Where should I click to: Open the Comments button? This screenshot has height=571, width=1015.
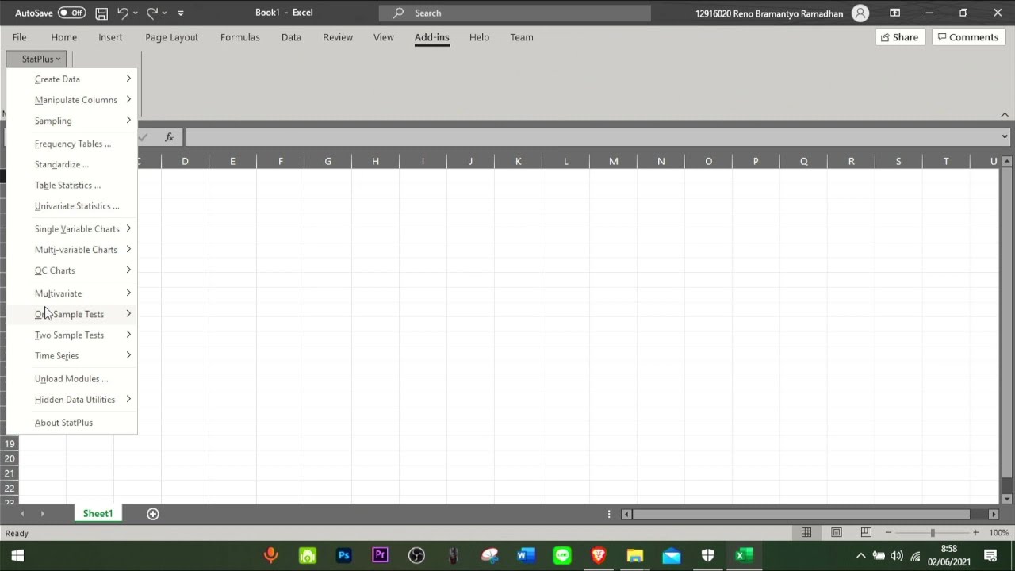(967, 37)
